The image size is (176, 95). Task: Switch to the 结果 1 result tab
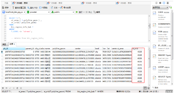[x=12, y=44]
